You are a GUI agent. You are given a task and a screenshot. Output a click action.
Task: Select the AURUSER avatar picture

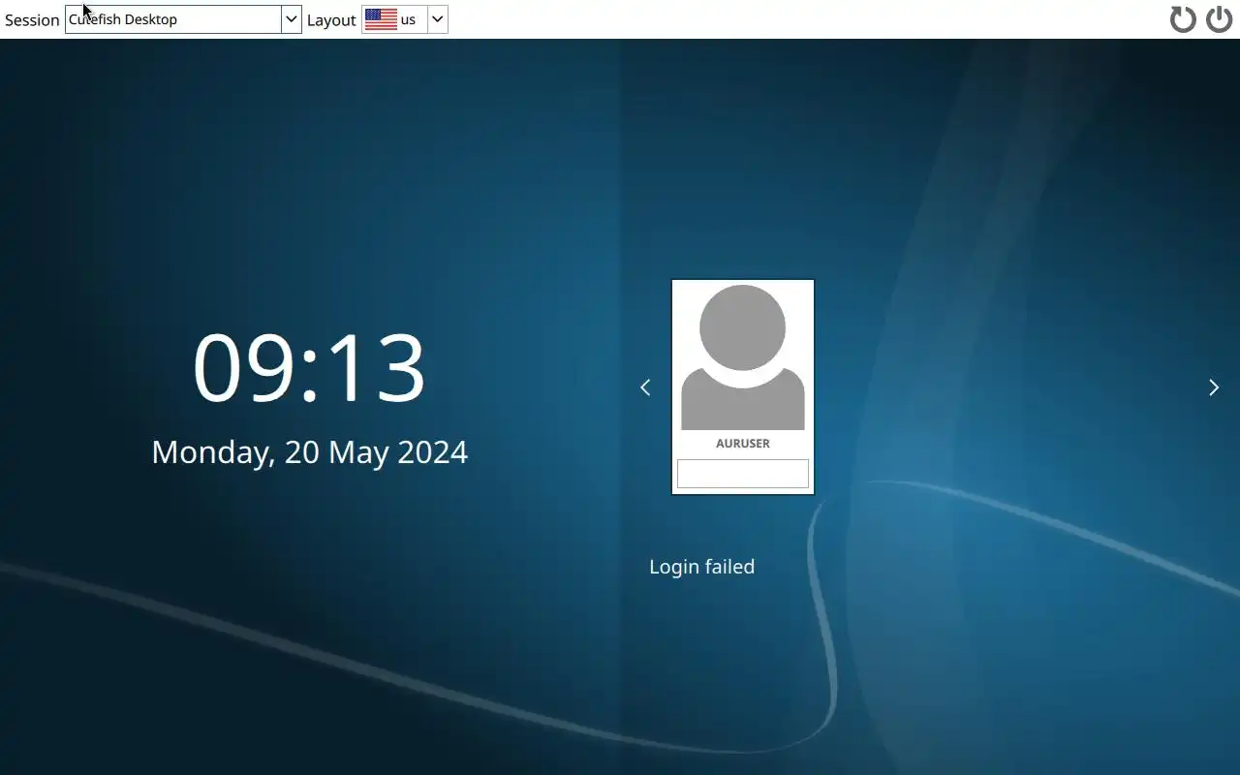click(x=743, y=357)
